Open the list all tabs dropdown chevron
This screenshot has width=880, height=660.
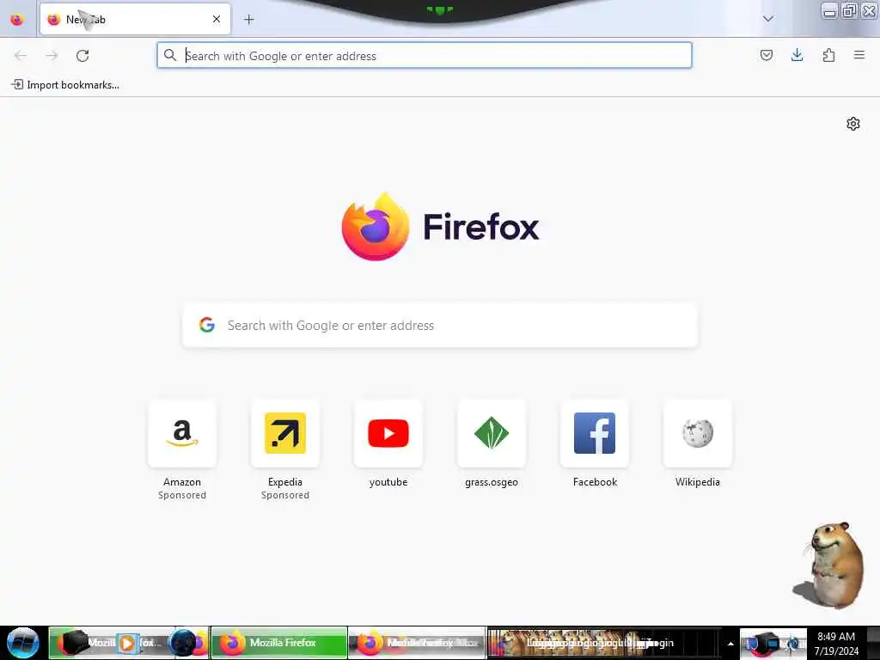point(768,19)
